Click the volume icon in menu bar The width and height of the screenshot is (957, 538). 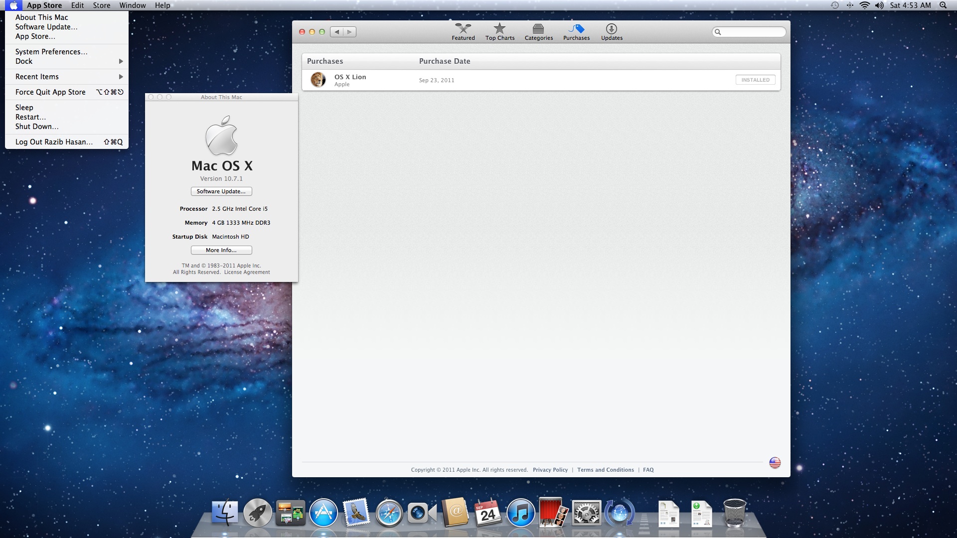pyautogui.click(x=879, y=5)
